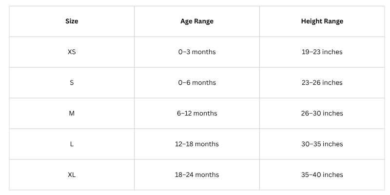The height and width of the screenshot is (195, 390).
Task: Pick the 19–23 inches height cell
Action: [322, 52]
